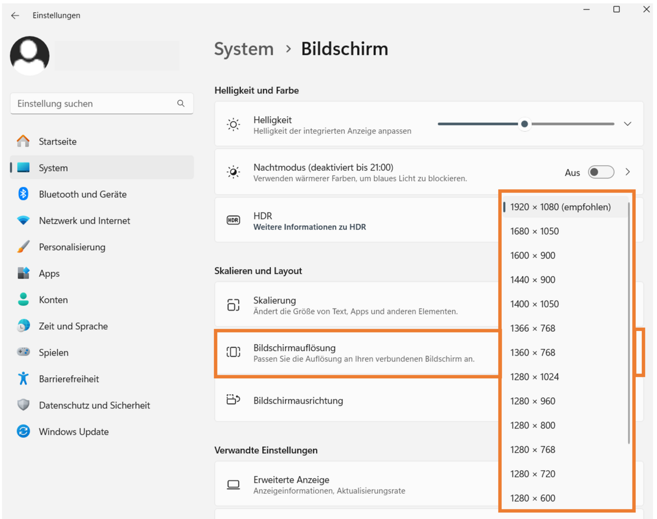Toggle the Nachtmodus switch
Viewport: 657px width, 519px height.
[601, 172]
